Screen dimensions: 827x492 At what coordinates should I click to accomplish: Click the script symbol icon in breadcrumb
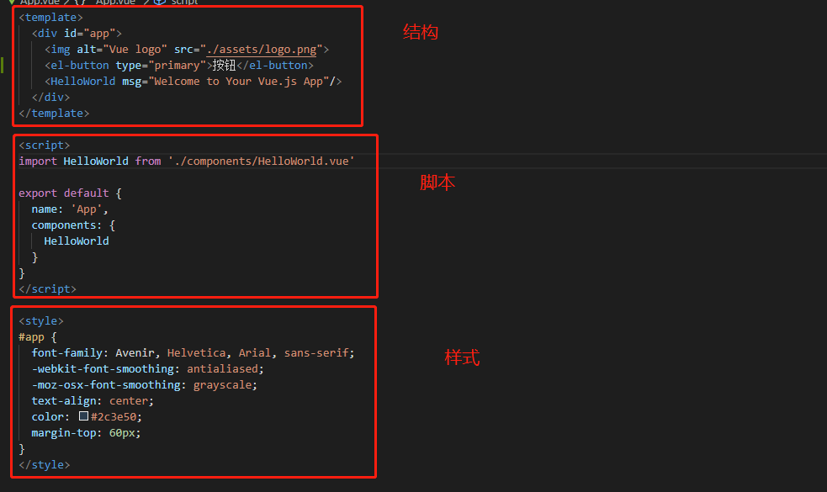(160, 3)
